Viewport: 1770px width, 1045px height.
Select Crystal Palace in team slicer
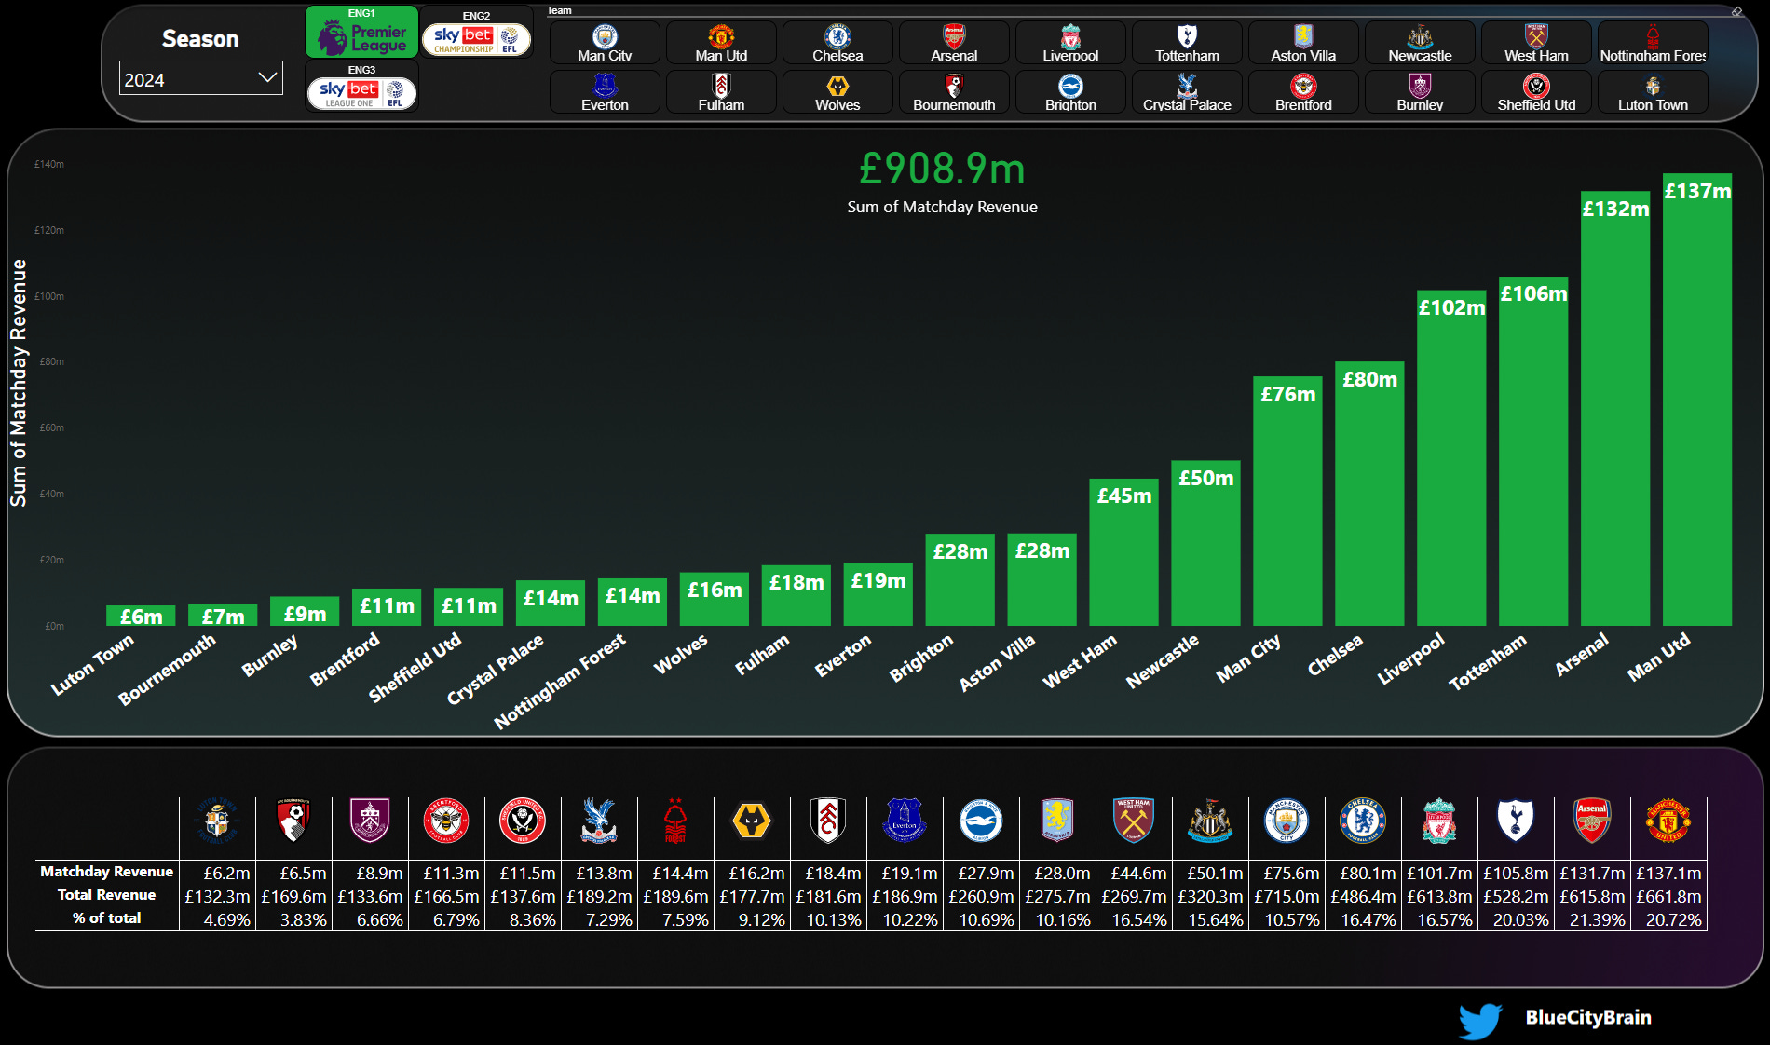coord(1187,92)
